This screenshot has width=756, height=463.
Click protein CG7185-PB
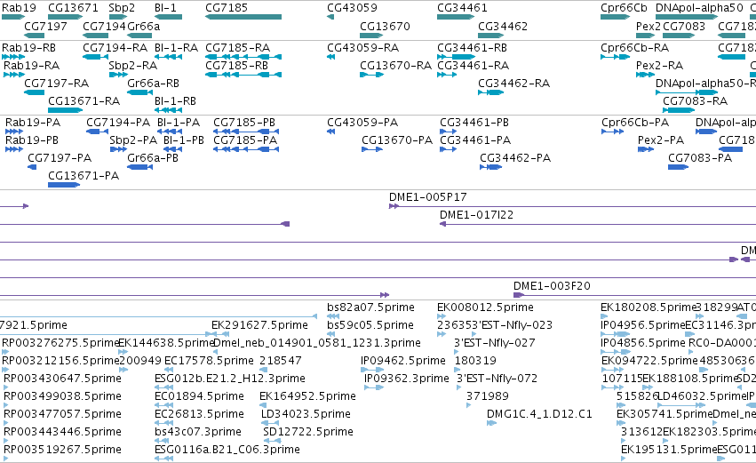point(244,123)
